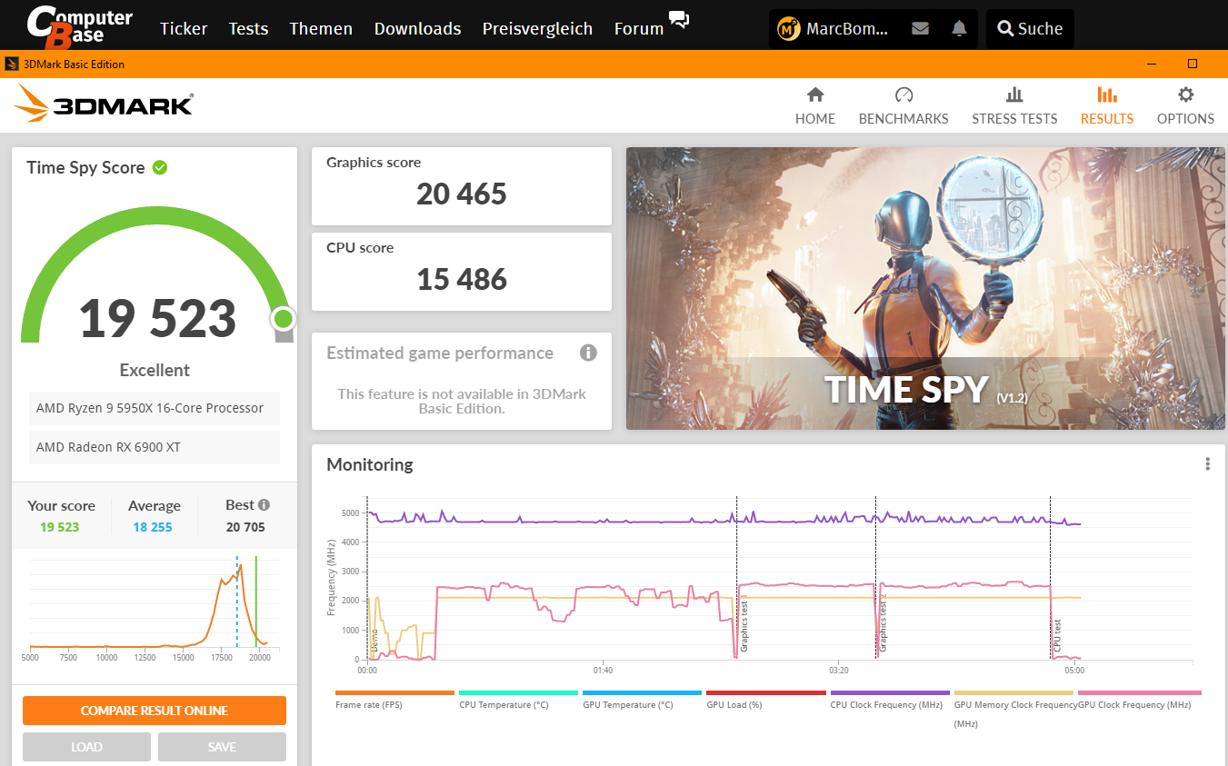Click the MarcBom user avatar
The width and height of the screenshot is (1228, 766).
788,29
